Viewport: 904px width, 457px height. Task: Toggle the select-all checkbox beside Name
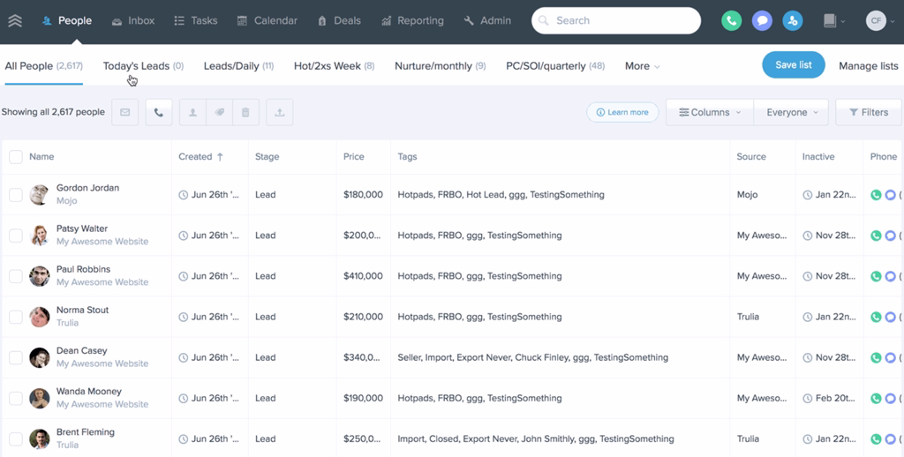[x=16, y=157]
